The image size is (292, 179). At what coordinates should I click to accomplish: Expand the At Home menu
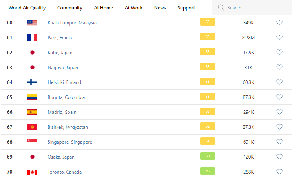[104, 8]
